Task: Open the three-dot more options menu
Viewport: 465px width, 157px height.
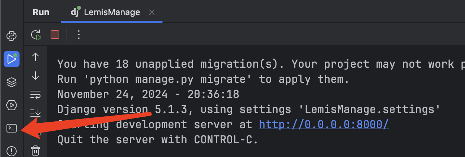Action: 78,35
